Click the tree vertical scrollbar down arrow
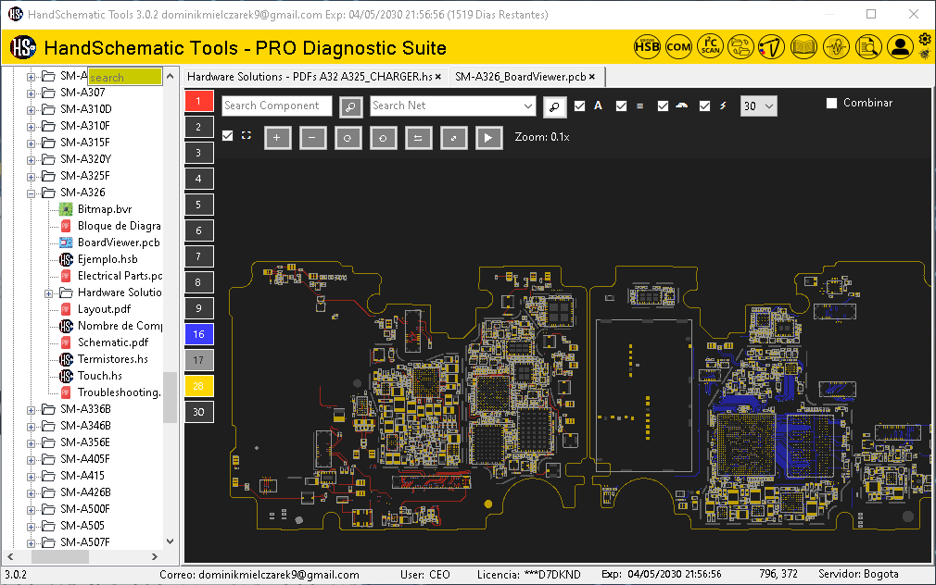This screenshot has height=585, width=936. (x=171, y=541)
